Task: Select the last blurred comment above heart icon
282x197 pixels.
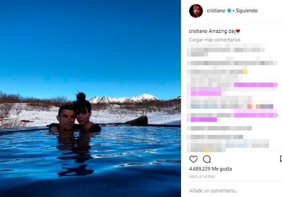Action: click(228, 143)
